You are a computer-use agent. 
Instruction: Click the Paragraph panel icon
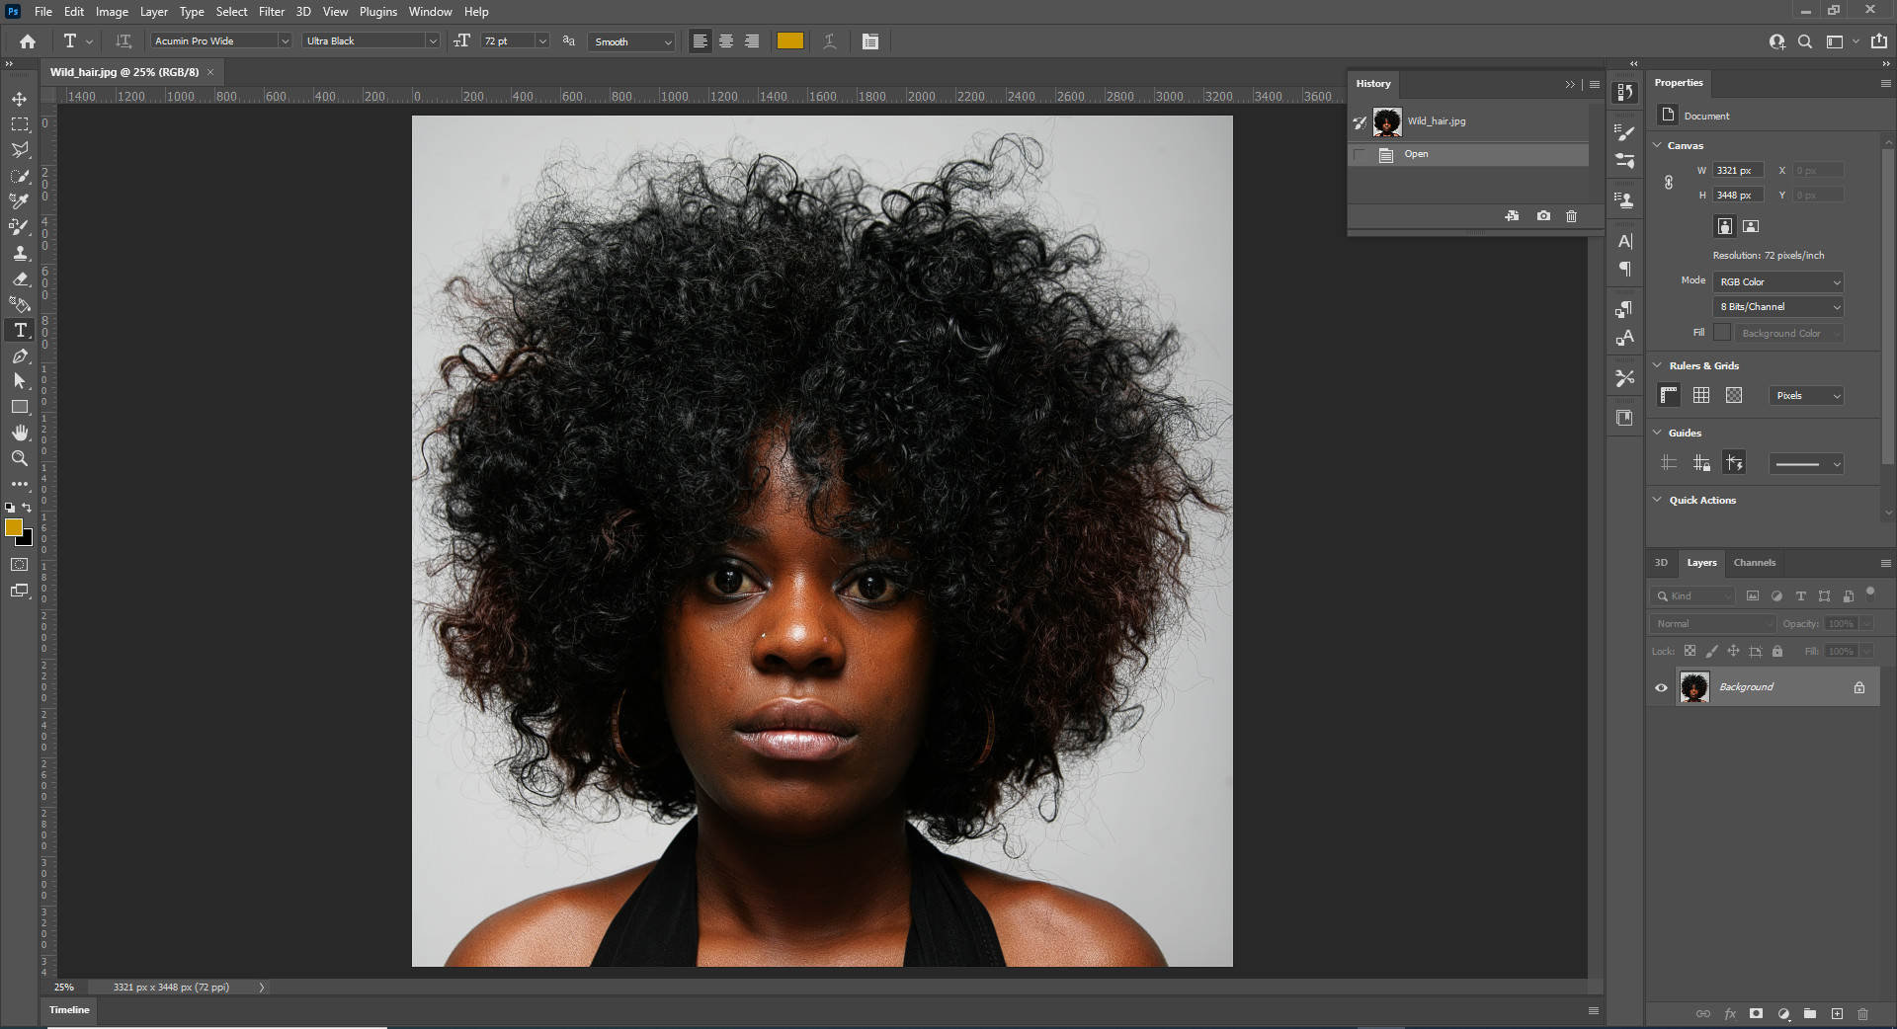[x=1623, y=268]
